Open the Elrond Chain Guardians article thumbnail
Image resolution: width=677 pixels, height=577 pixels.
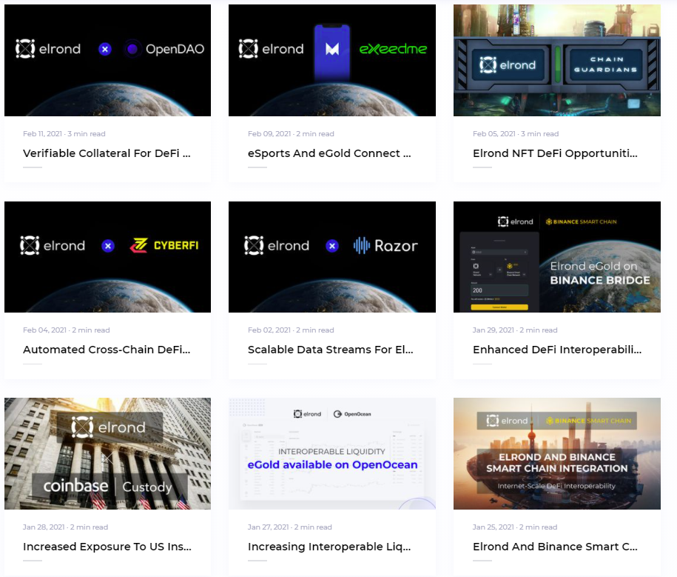click(557, 60)
